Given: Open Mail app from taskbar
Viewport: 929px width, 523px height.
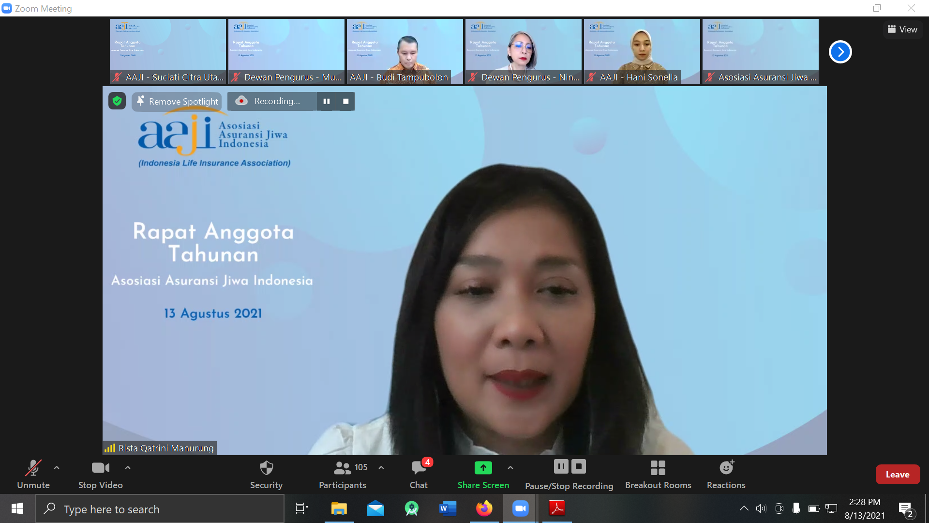Looking at the screenshot, I should pos(375,508).
